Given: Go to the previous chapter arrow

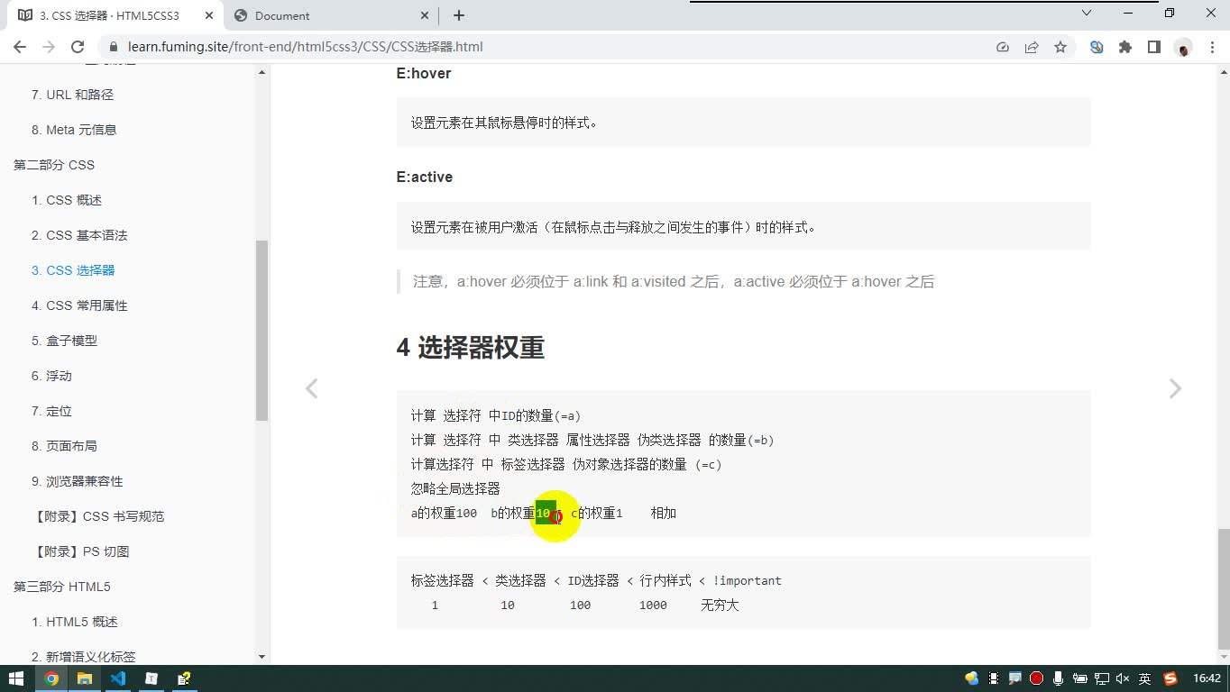Looking at the screenshot, I should pyautogui.click(x=311, y=388).
